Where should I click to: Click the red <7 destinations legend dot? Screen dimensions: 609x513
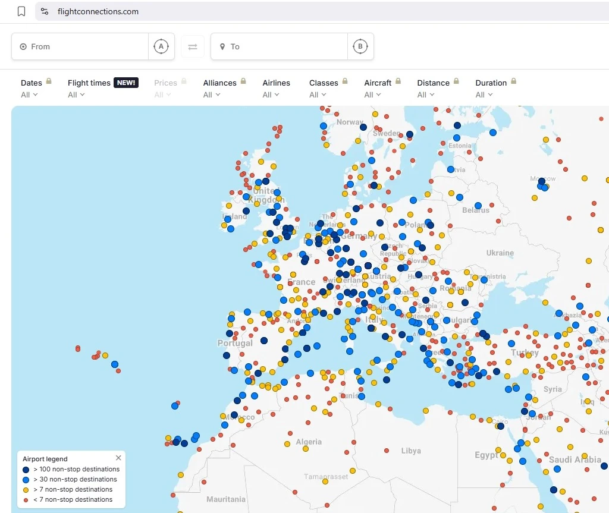point(26,500)
